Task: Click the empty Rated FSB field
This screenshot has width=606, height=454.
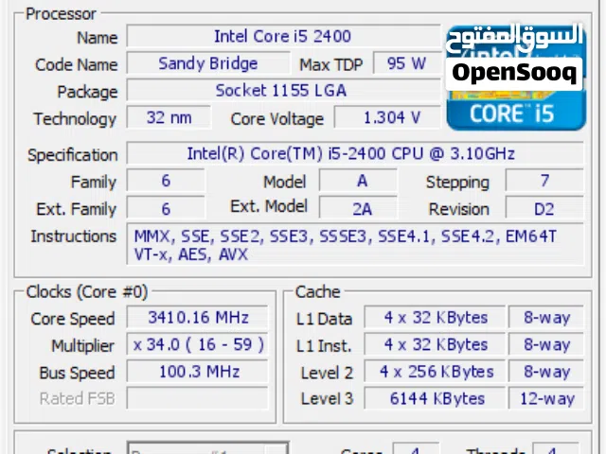Action: click(198, 398)
